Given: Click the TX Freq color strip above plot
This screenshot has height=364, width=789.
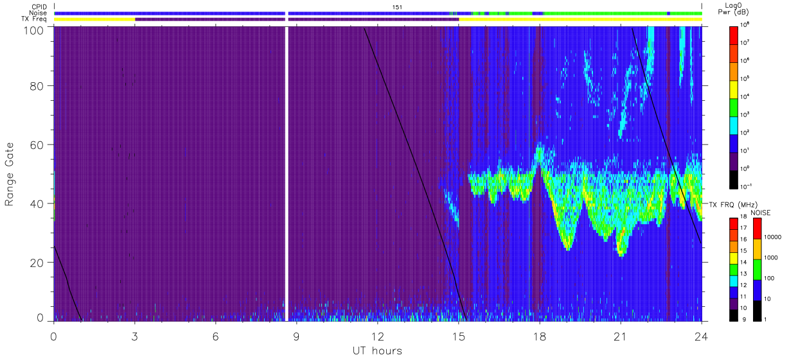Looking at the screenshot, I should (x=378, y=19).
